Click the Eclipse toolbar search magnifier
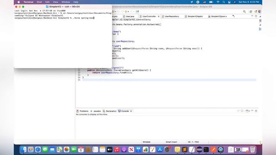Image resolution: width=276 pixels, height=155 pixels. tap(245, 12)
